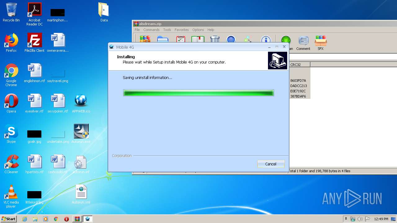Image resolution: width=397 pixels, height=223 pixels.
Task: Launch Internet Explorer from taskbar
Action: (25, 219)
